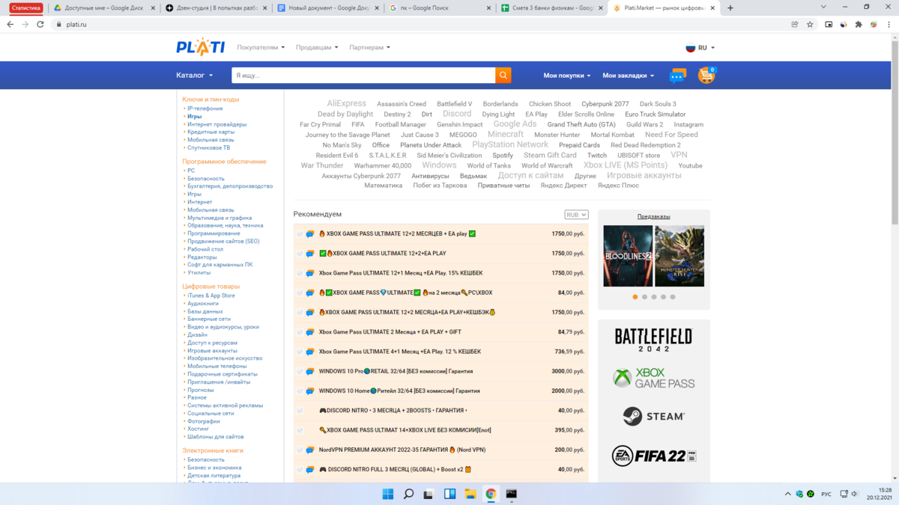The image size is (899, 505).
Task: Click volume icon in system tray
Action: click(856, 494)
